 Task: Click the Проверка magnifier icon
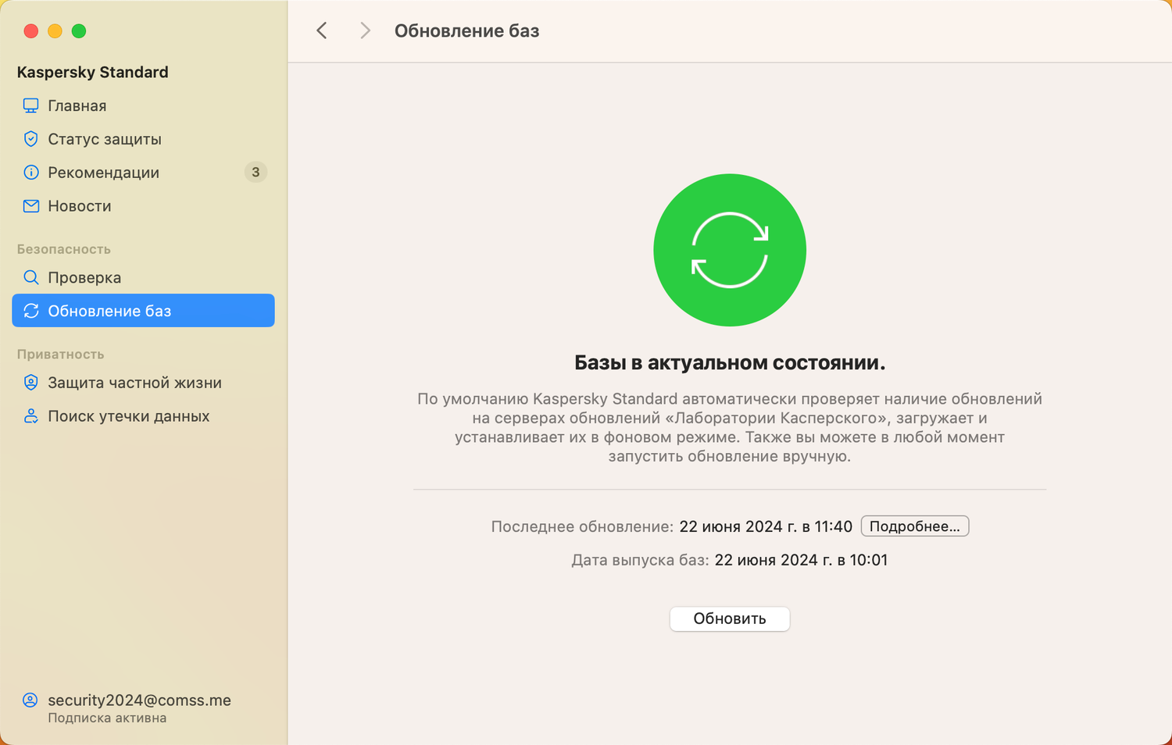(30, 277)
